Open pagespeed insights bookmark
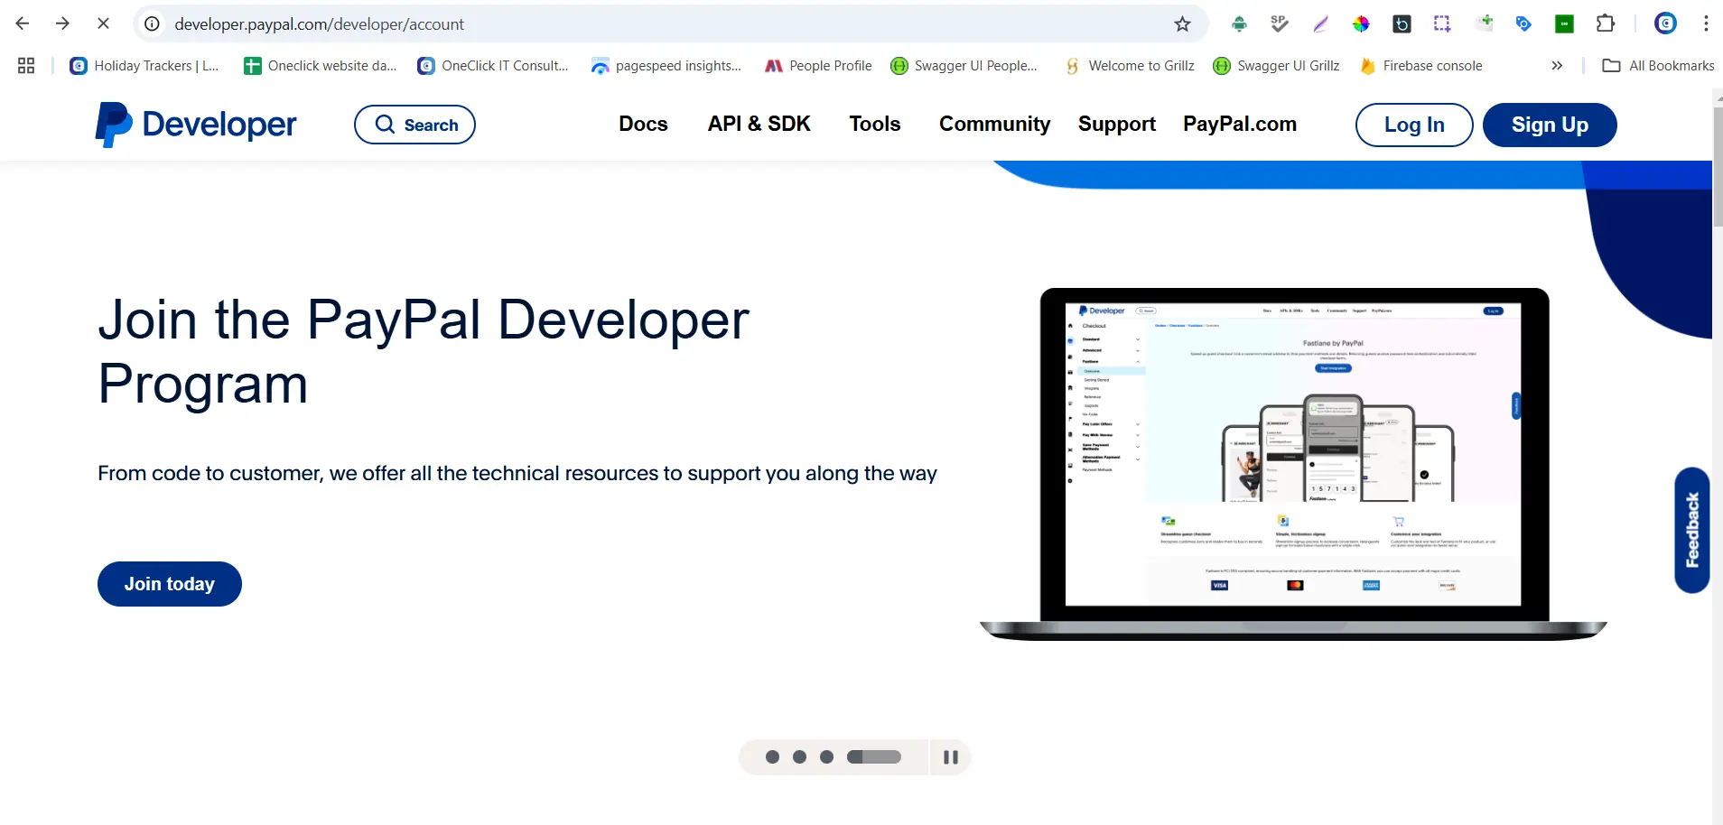Viewport: 1723px width, 825px height. coord(666,66)
